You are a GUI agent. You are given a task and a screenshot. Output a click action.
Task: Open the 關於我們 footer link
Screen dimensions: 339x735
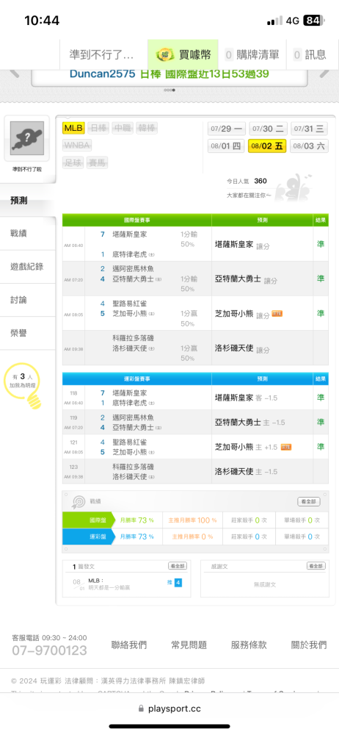pyautogui.click(x=309, y=645)
